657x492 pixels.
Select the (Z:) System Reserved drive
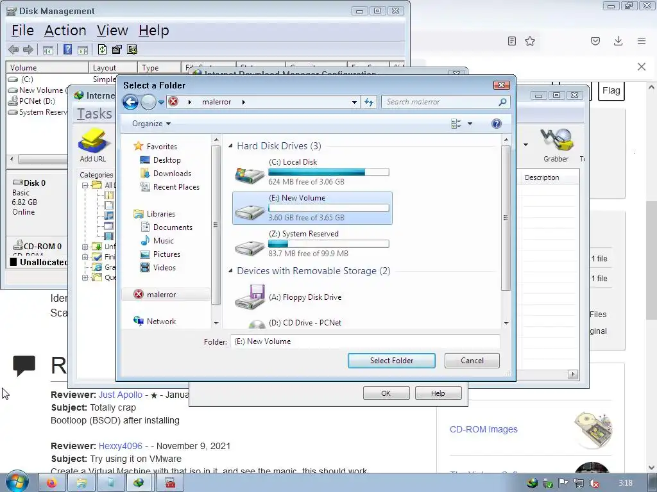[x=312, y=244]
